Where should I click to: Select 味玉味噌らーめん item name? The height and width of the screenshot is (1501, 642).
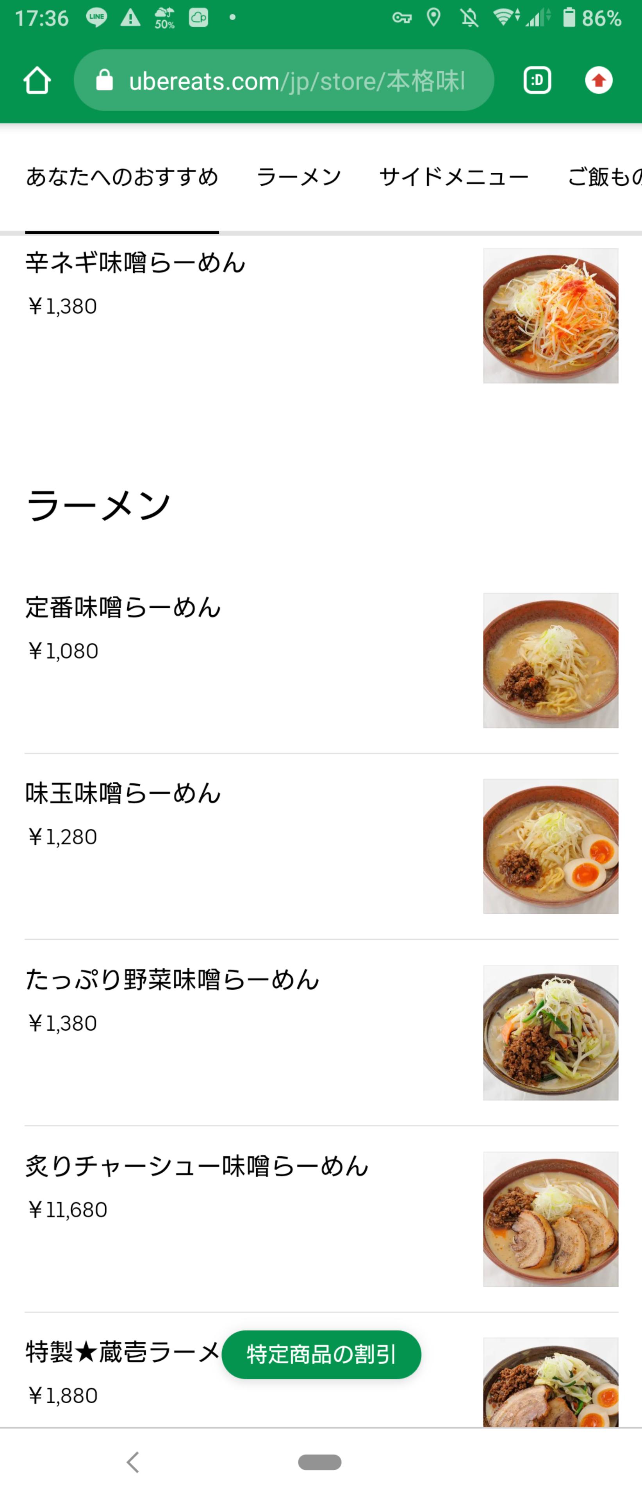(x=123, y=793)
